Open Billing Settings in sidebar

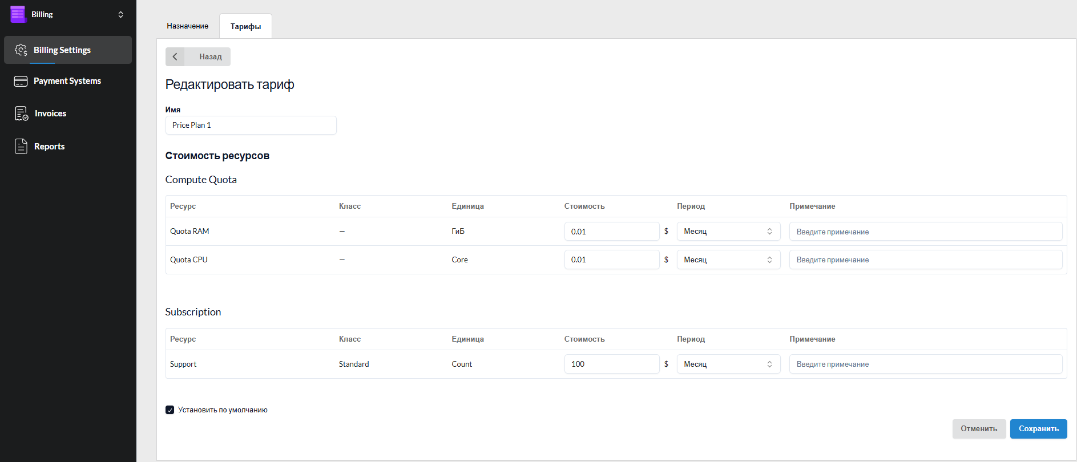(68, 50)
